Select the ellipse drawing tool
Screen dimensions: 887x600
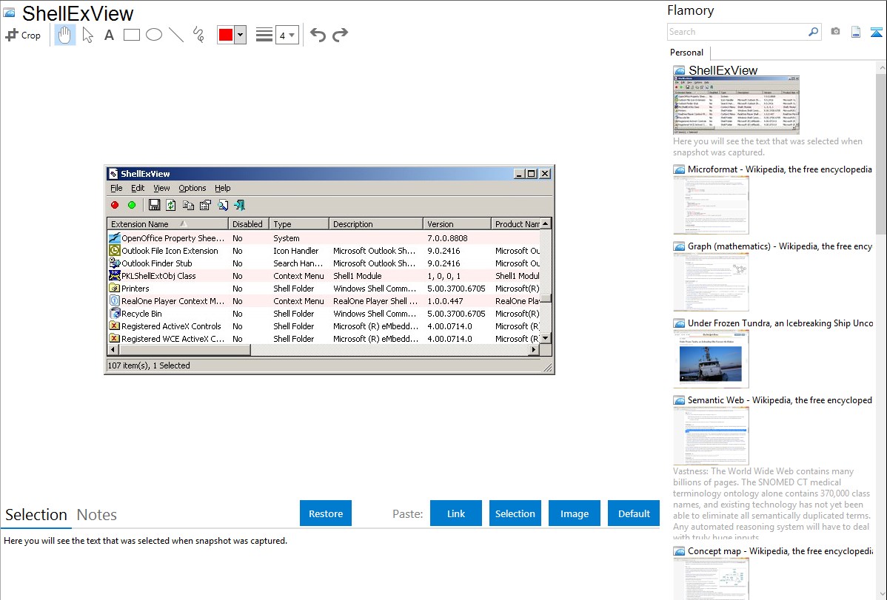pos(154,35)
